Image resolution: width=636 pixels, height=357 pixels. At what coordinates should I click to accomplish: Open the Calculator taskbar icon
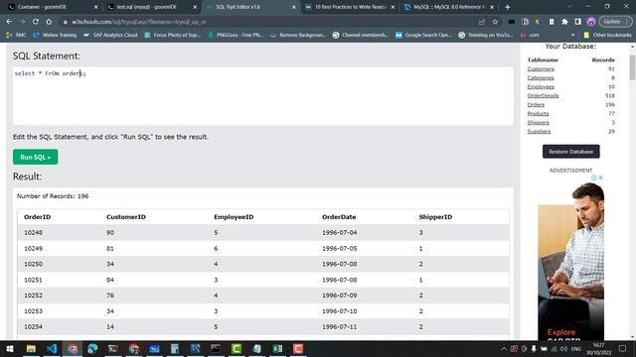175,348
